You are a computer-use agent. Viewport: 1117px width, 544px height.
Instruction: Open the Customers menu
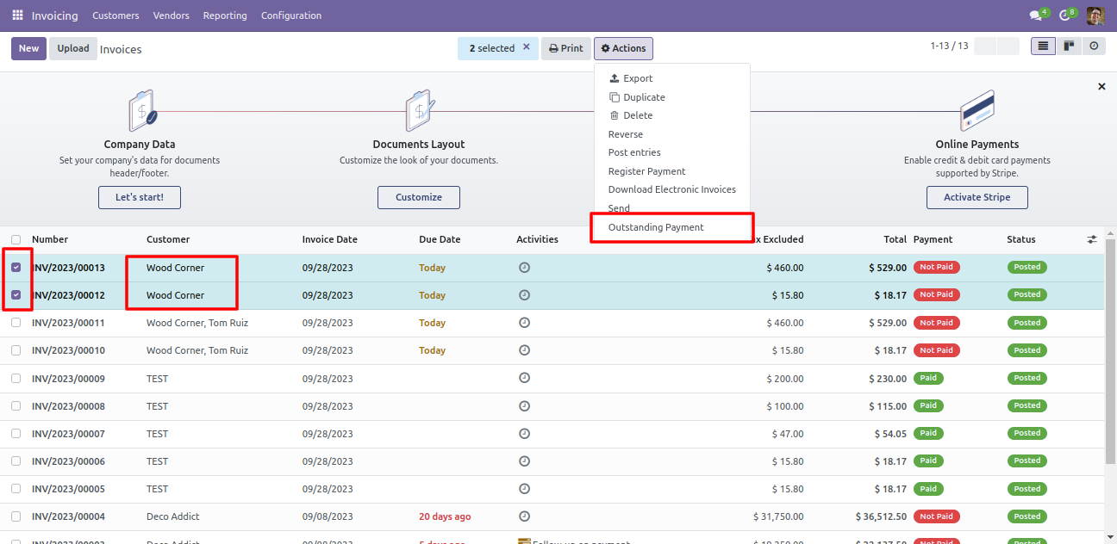(115, 15)
